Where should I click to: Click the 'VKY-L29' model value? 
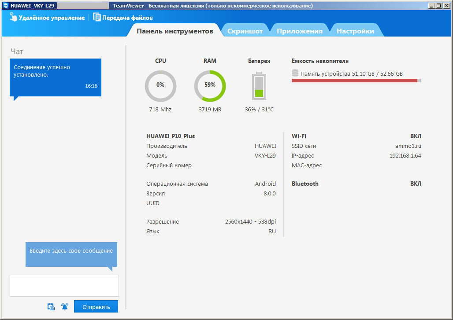265,155
